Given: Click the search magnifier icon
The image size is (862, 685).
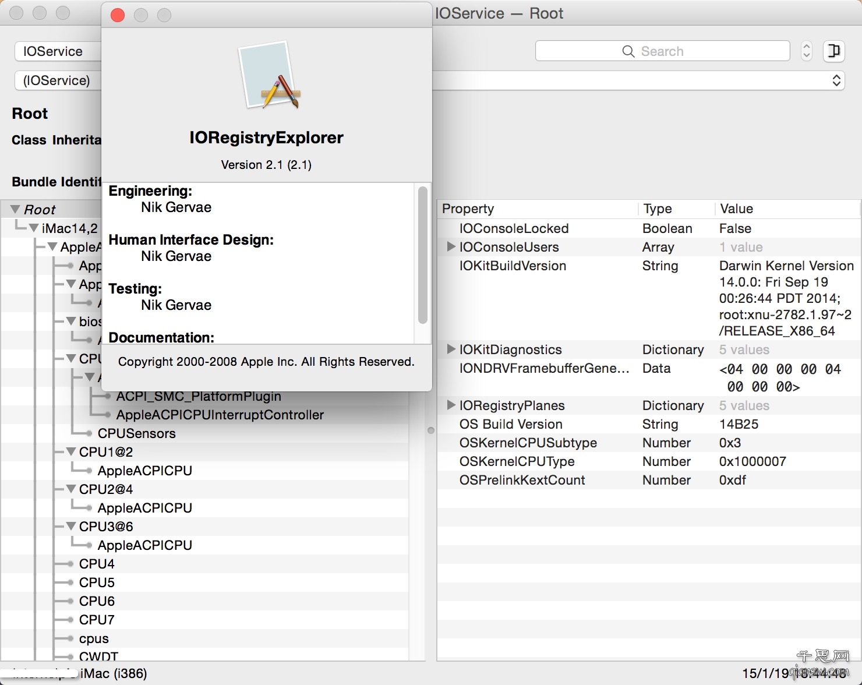Looking at the screenshot, I should pyautogui.click(x=628, y=51).
